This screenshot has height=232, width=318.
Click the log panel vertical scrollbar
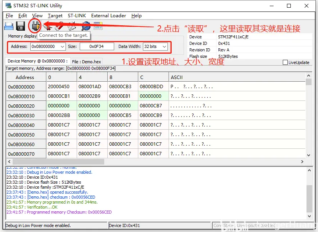click(309, 191)
